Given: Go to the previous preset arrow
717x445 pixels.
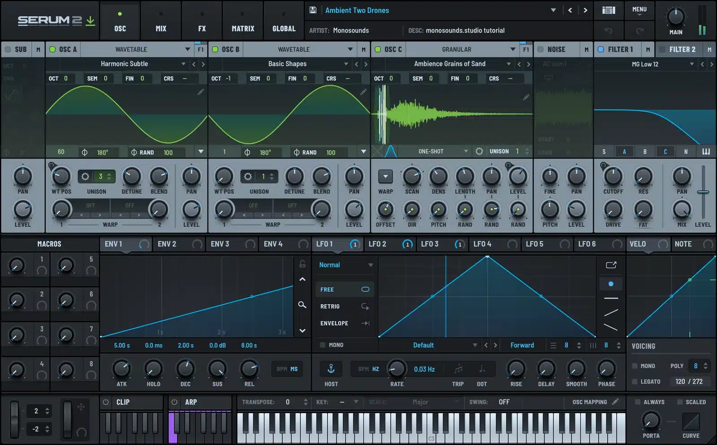Looking at the screenshot, I should [570, 10].
